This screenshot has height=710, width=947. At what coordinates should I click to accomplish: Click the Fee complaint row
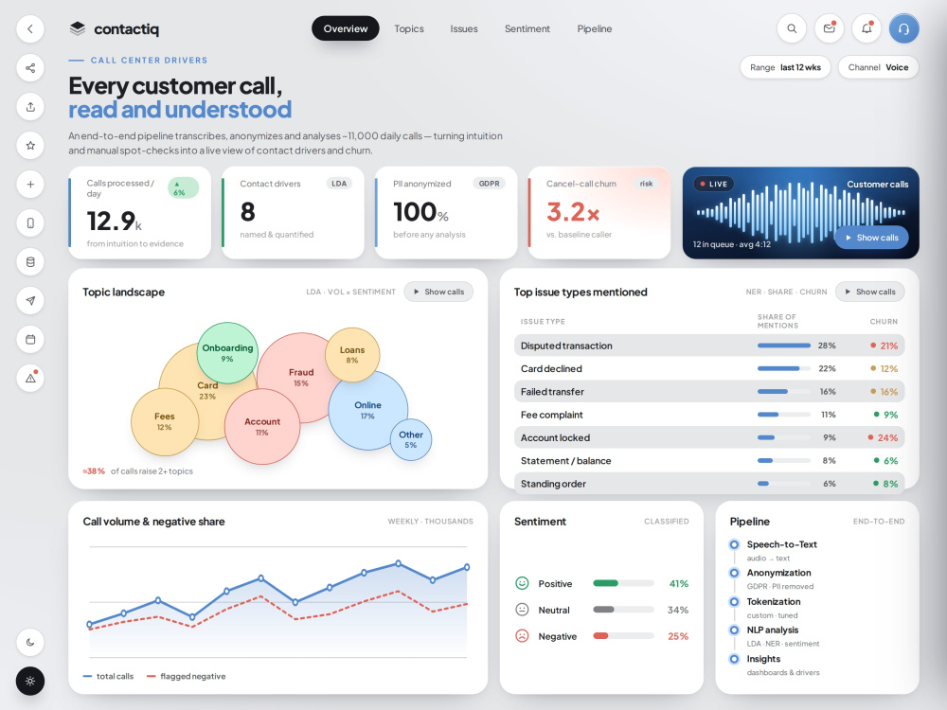709,415
